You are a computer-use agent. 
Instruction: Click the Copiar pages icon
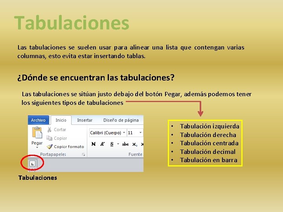pyautogui.click(x=49, y=138)
